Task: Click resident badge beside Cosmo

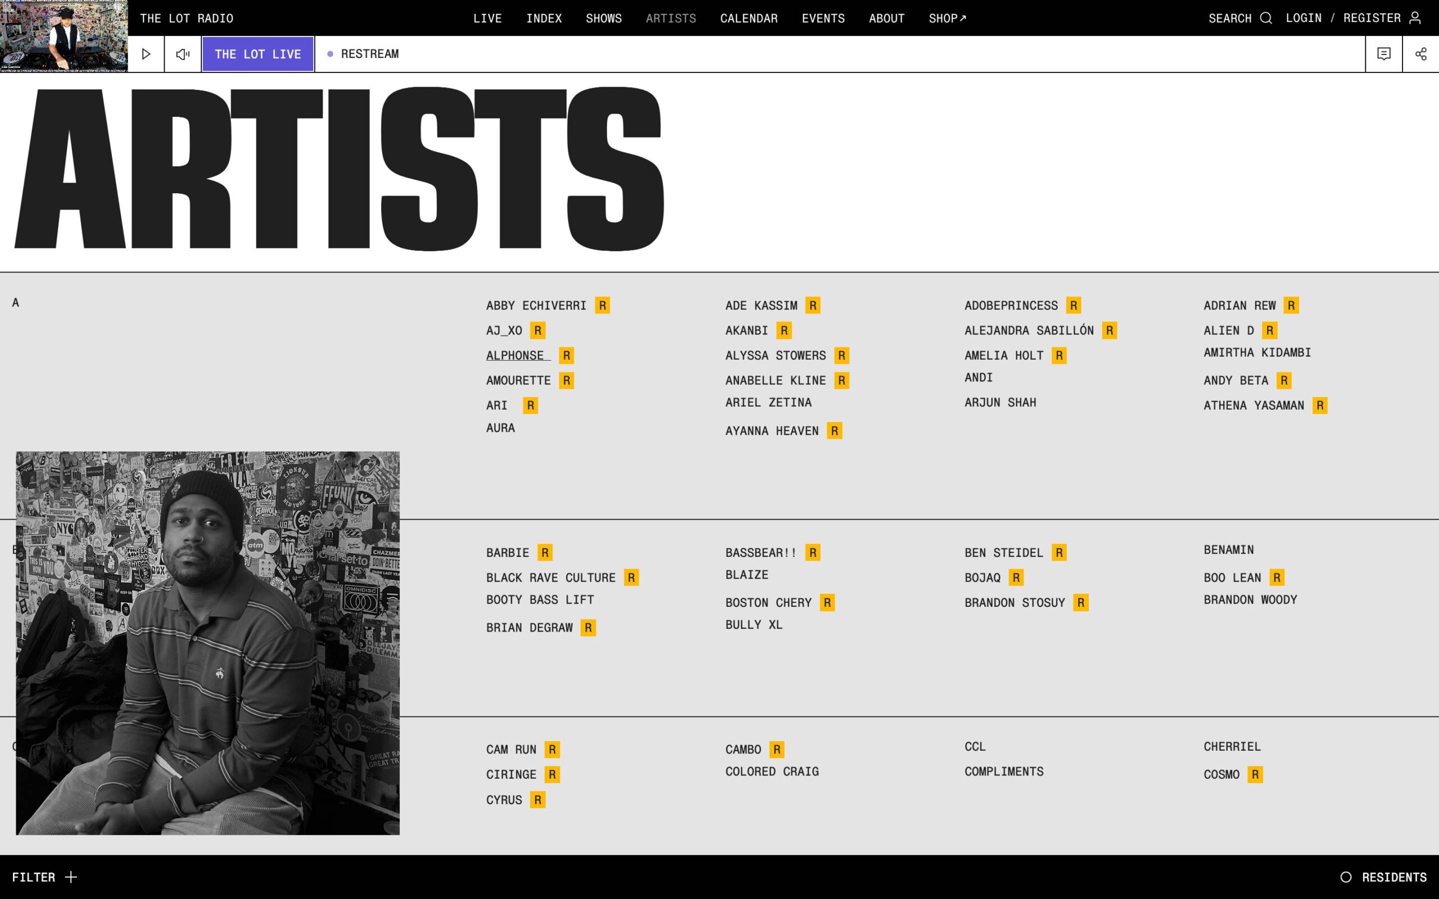Action: tap(1255, 775)
